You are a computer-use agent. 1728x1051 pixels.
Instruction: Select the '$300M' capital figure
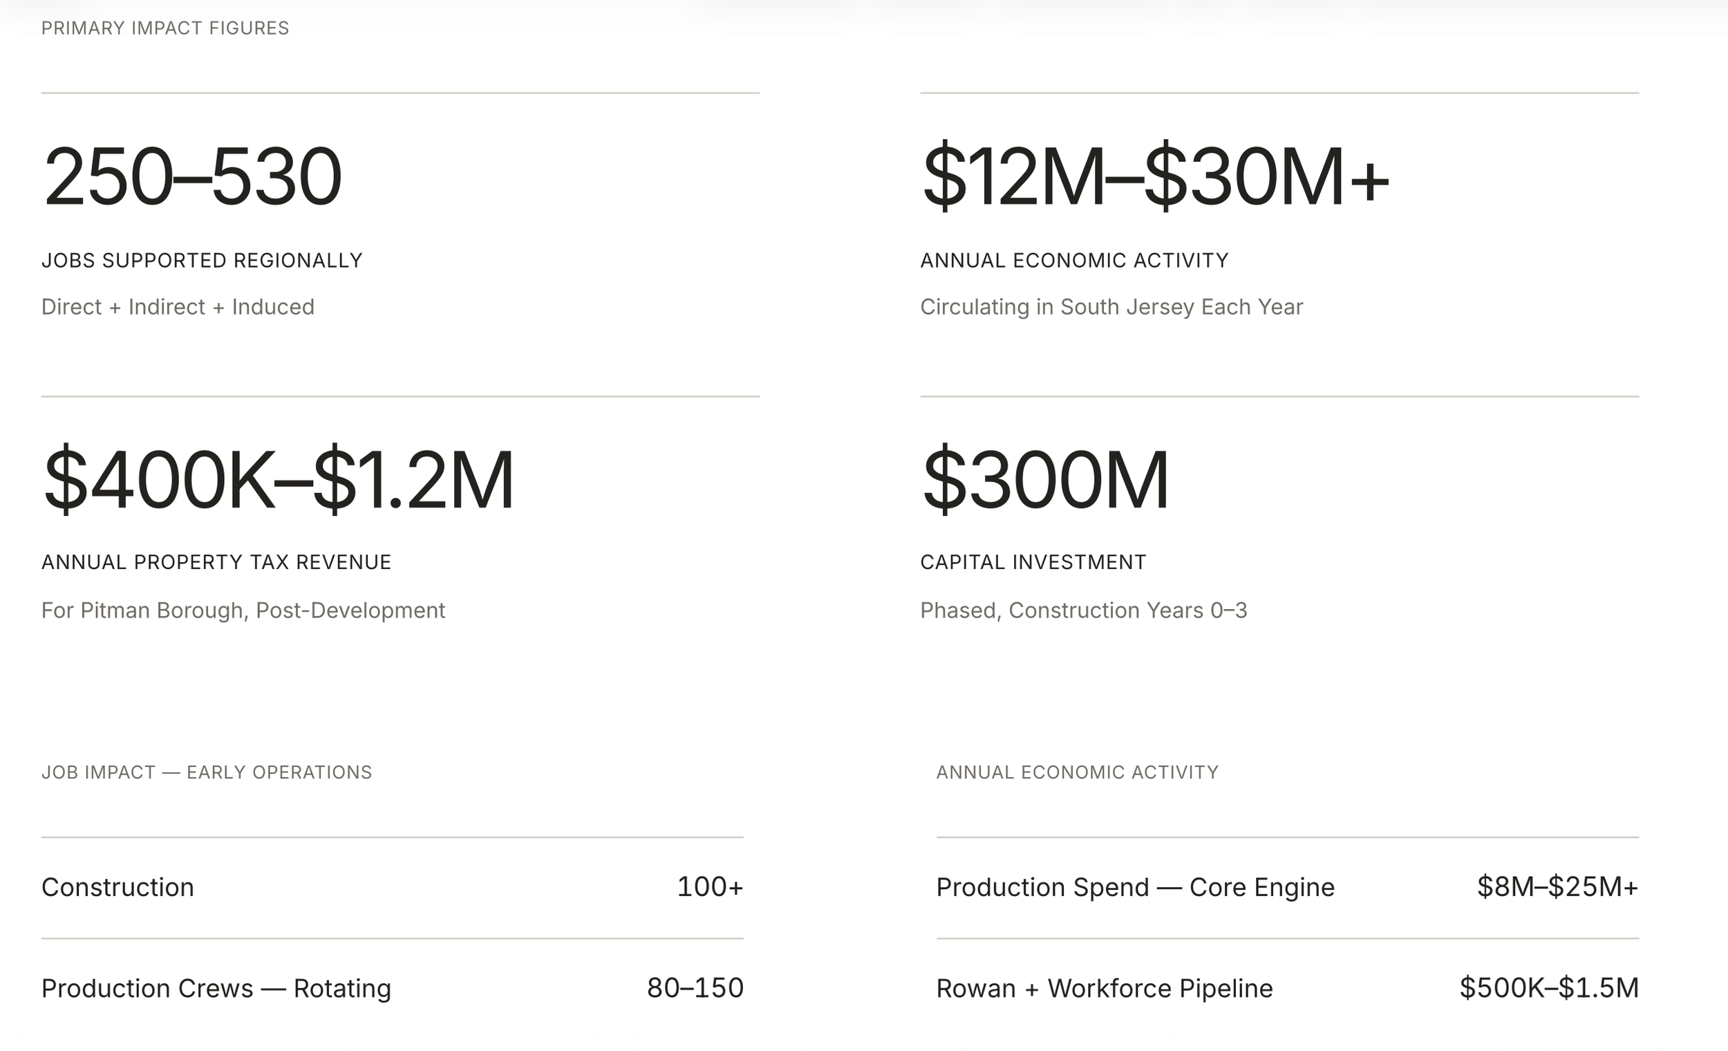click(1045, 479)
